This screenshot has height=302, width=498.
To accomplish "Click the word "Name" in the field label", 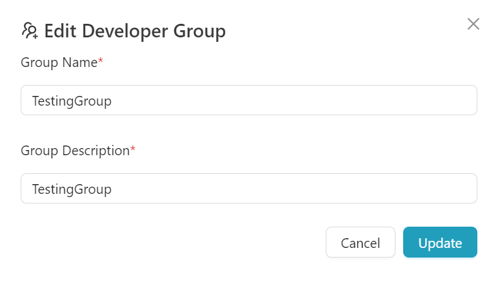I will (x=81, y=62).
